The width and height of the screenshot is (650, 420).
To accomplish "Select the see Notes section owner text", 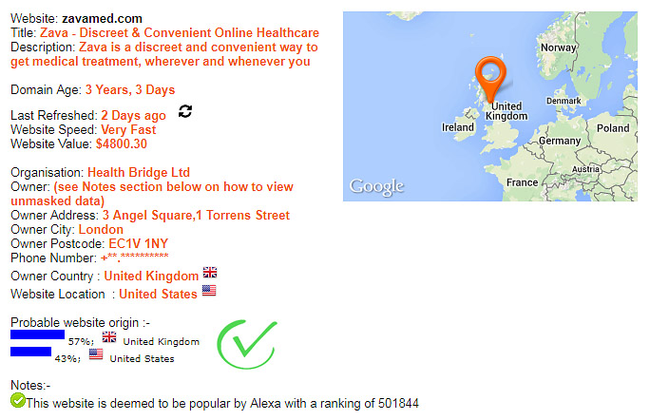I will (x=152, y=194).
